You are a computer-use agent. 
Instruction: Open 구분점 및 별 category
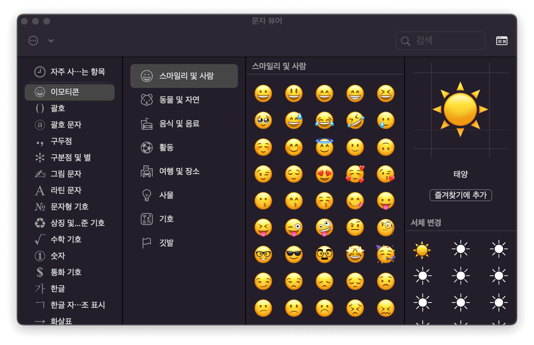click(x=69, y=158)
